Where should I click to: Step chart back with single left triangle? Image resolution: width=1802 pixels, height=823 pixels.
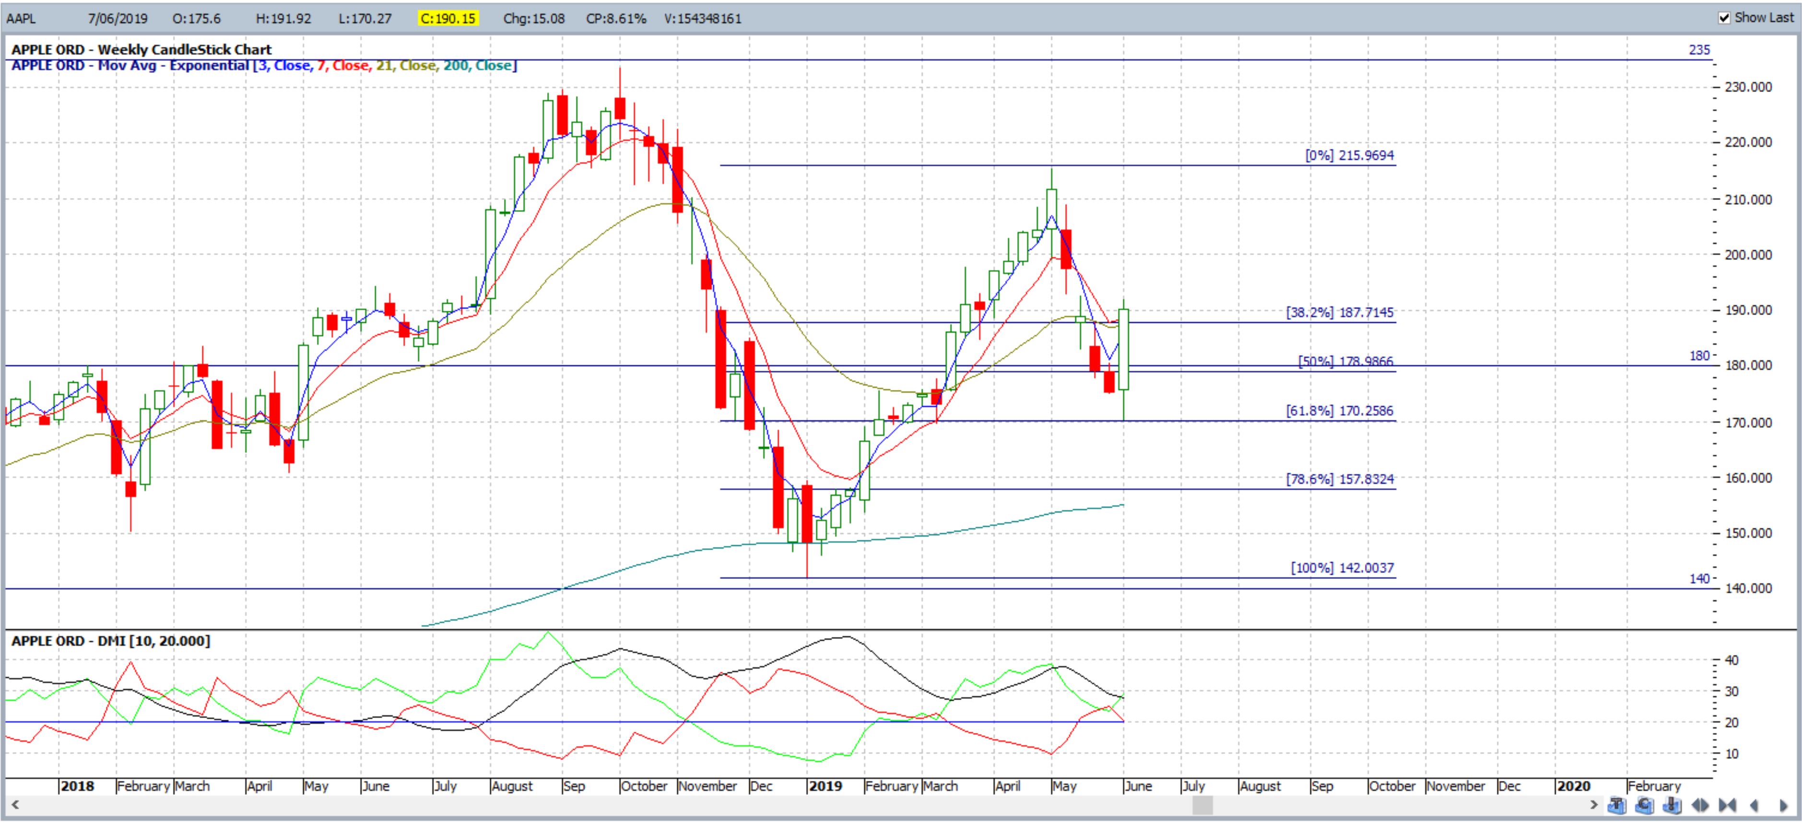pos(1755,806)
